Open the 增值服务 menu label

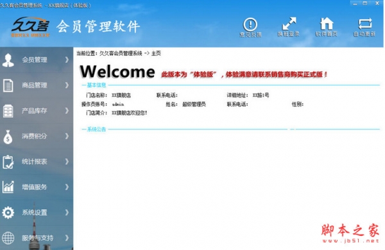[x=35, y=187]
